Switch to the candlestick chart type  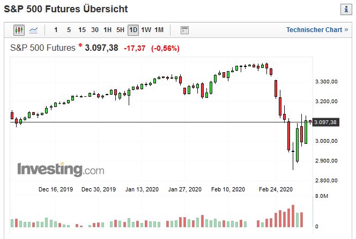coord(19,30)
